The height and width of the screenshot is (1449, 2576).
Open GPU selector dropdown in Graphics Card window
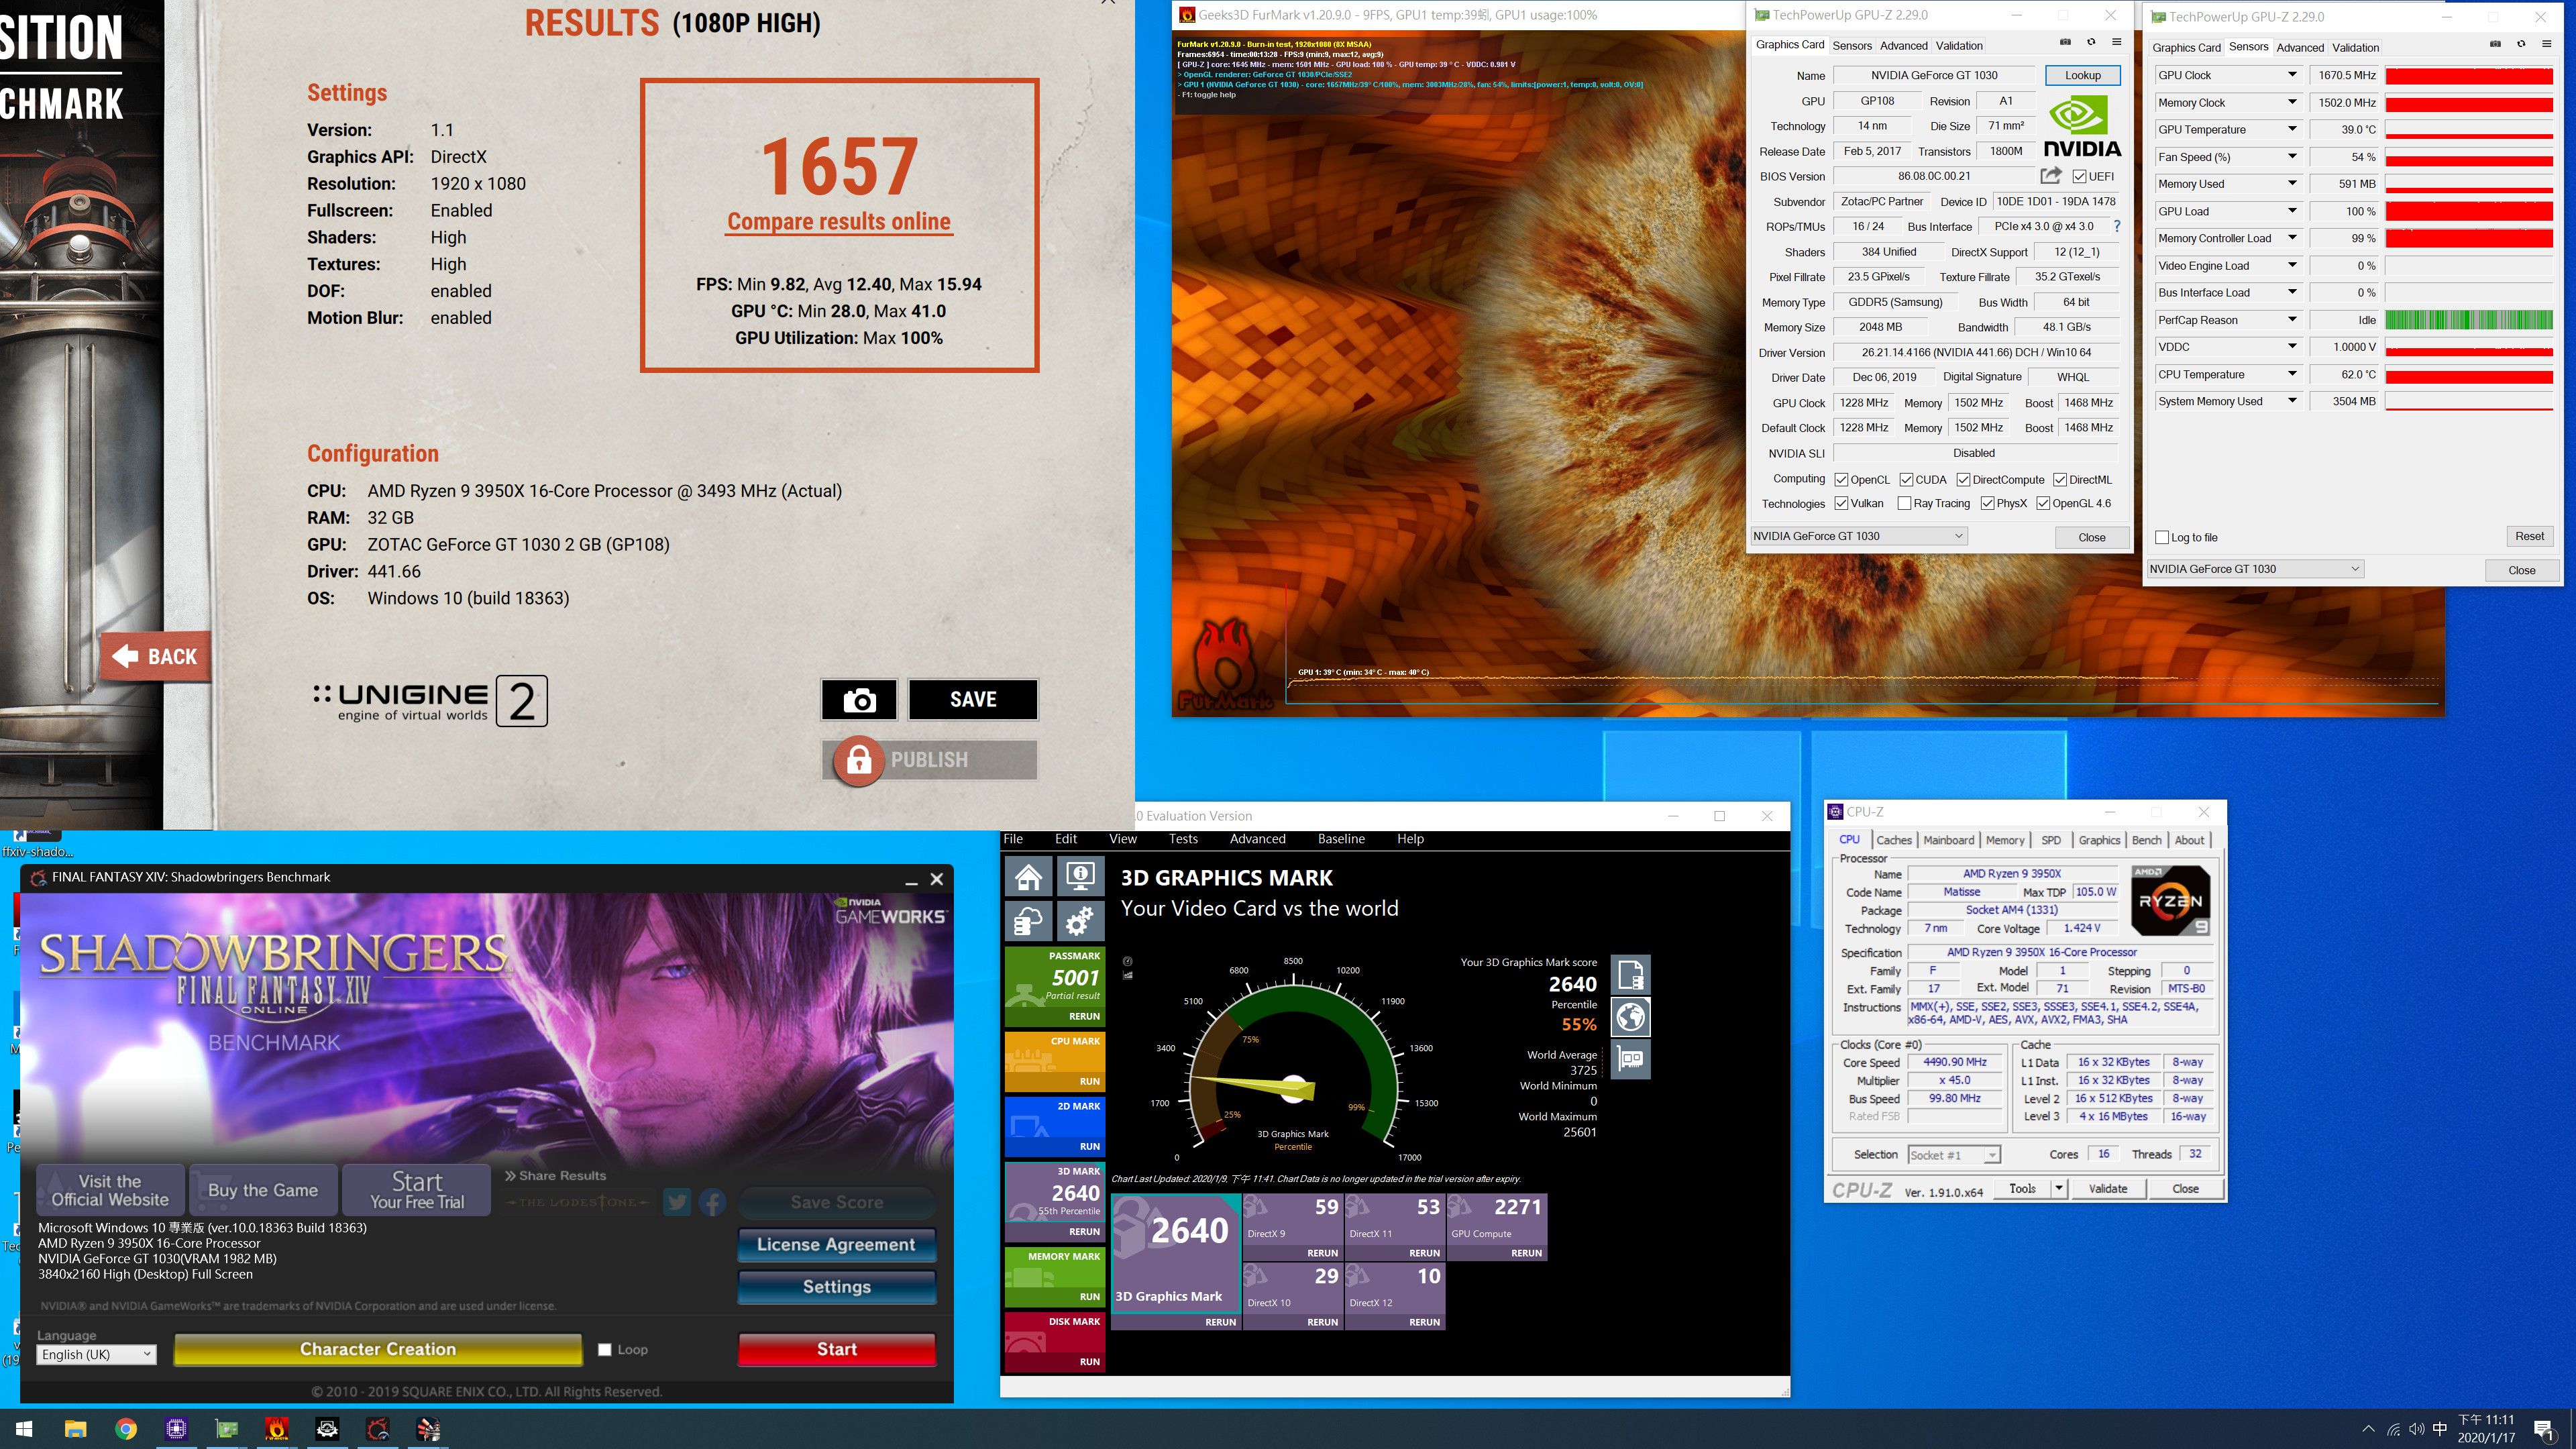pos(1858,536)
